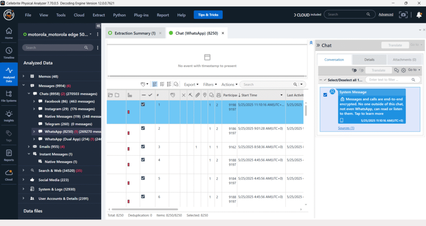Switch to the Details tab

click(369, 60)
